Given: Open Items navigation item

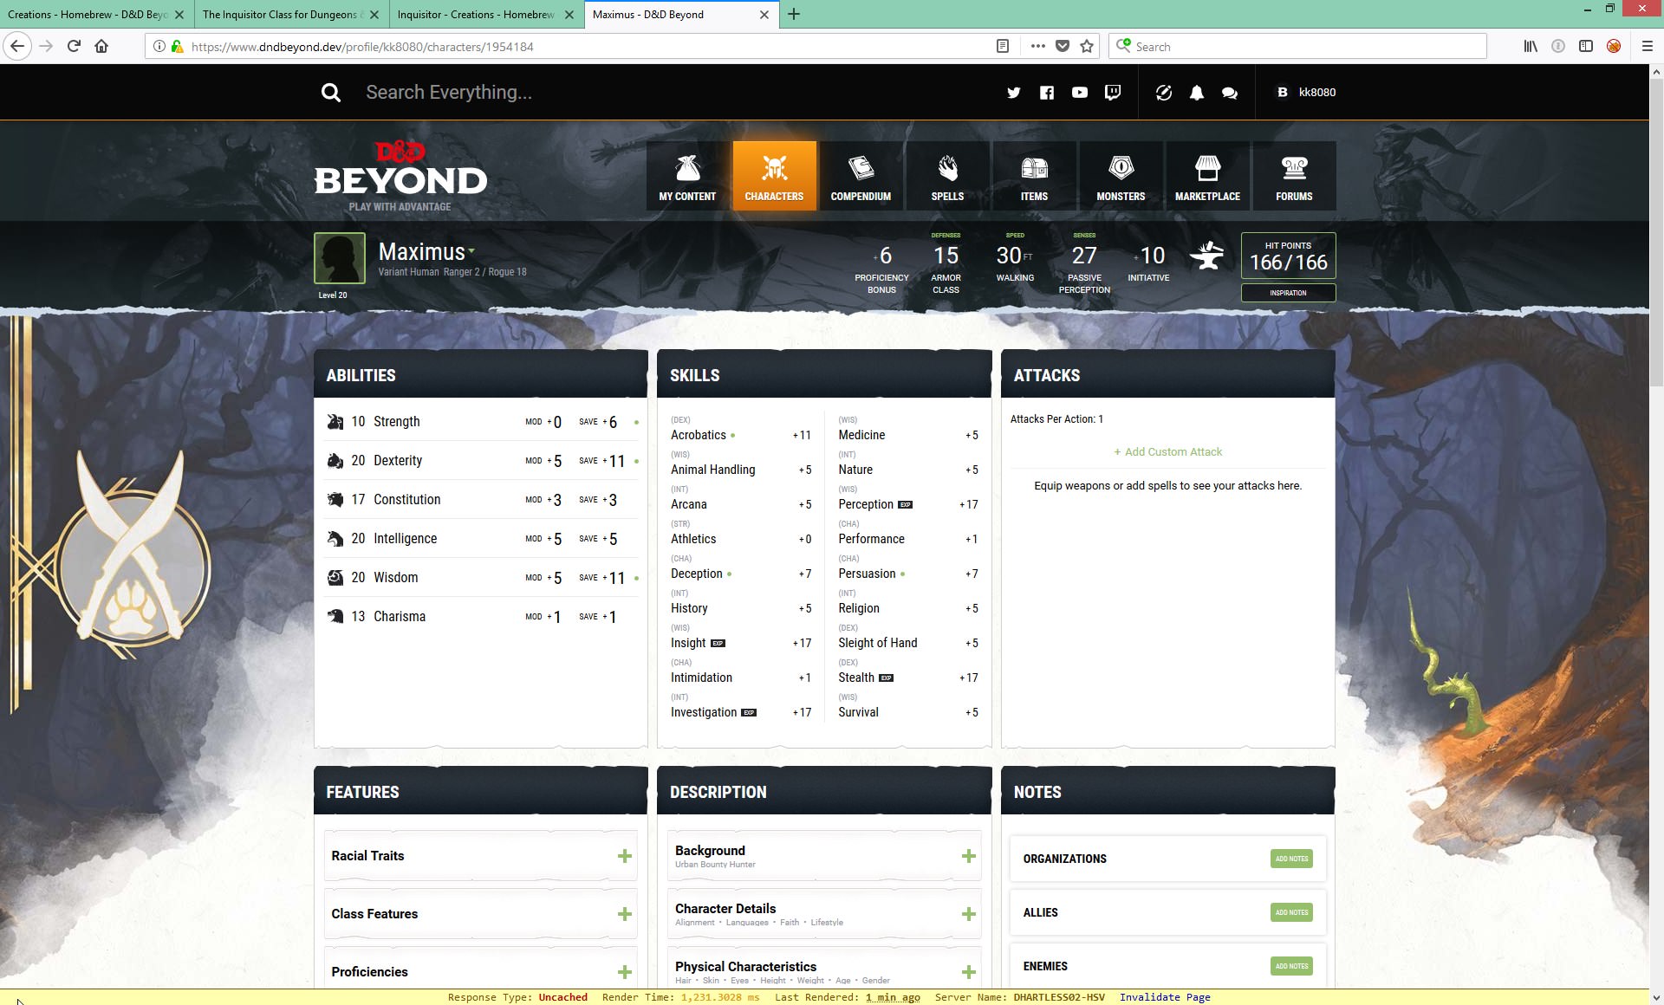Looking at the screenshot, I should click(1034, 176).
